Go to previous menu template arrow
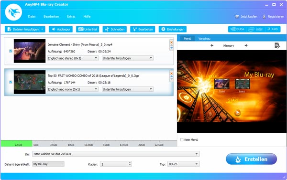 (212, 45)
